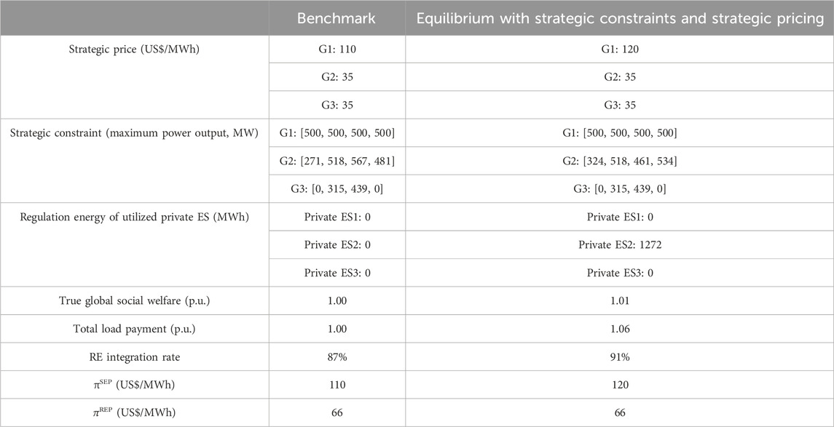
Task: Select the Regulation energy of utilized private ES label
Action: 134,216
